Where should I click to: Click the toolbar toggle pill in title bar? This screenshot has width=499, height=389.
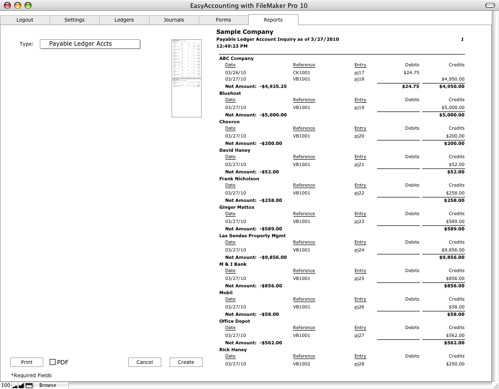coord(490,5)
